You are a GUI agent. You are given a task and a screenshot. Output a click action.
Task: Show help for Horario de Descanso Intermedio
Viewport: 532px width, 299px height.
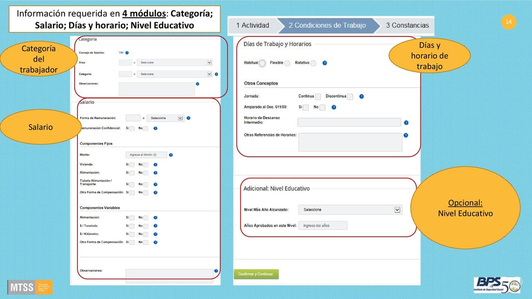click(x=406, y=123)
